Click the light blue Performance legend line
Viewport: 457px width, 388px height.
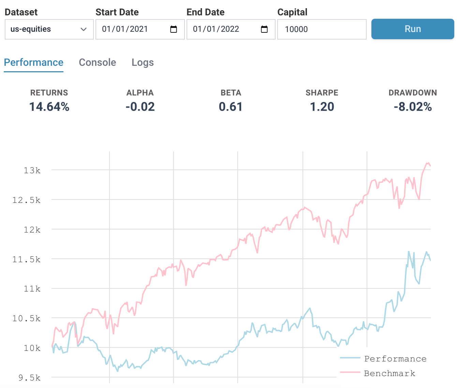pos(350,358)
